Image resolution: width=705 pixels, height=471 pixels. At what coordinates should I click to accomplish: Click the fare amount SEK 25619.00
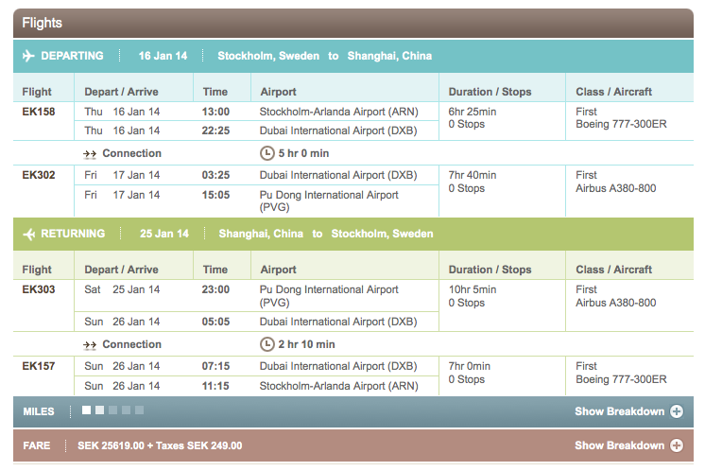pos(111,445)
